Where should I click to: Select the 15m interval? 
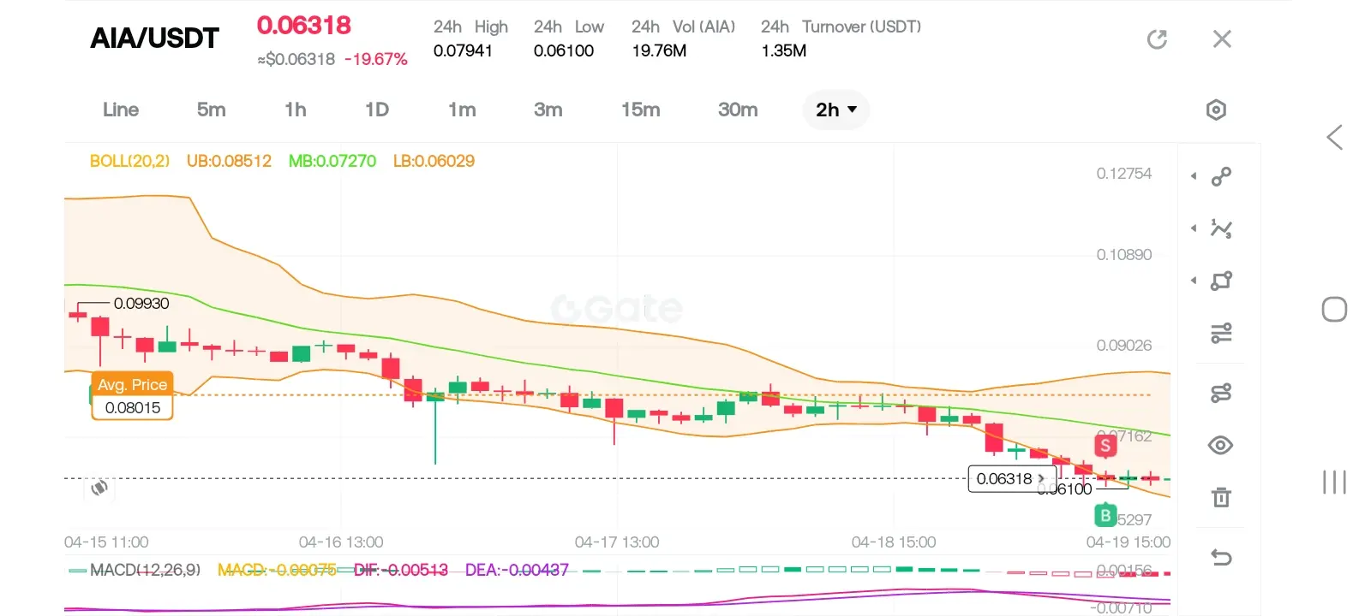(641, 110)
